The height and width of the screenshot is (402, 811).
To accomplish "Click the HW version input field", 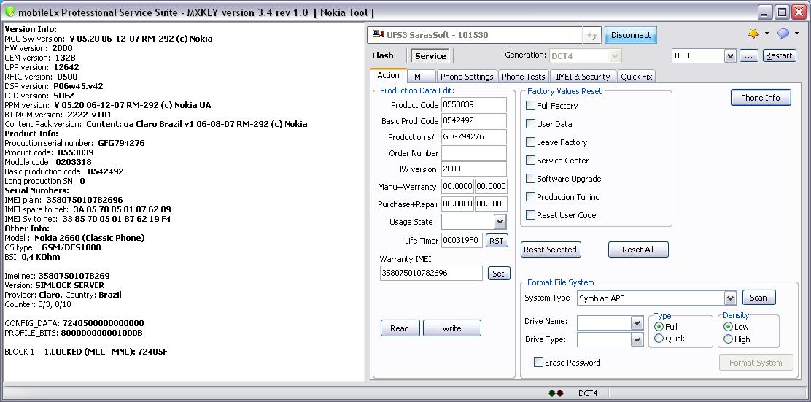I will coord(474,169).
